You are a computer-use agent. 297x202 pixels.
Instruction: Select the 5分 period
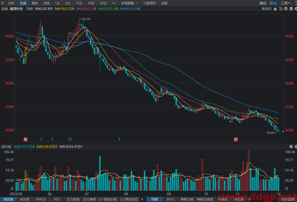68,3
